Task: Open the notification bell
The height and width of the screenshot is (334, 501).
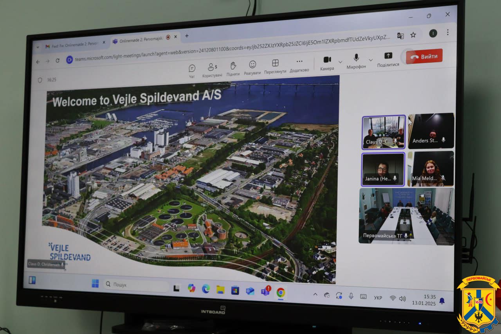Action: coord(442,301)
